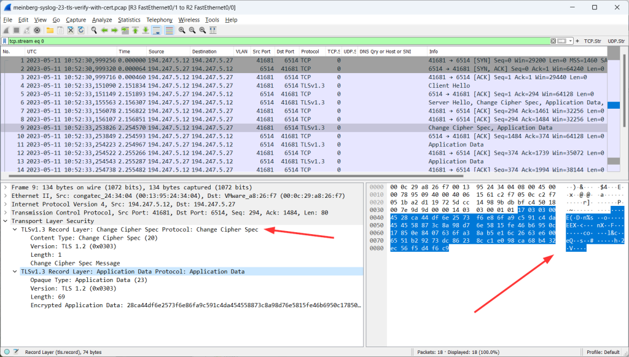This screenshot has width=629, height=357.
Task: Reset text size to normal icon
Action: tap(203, 30)
